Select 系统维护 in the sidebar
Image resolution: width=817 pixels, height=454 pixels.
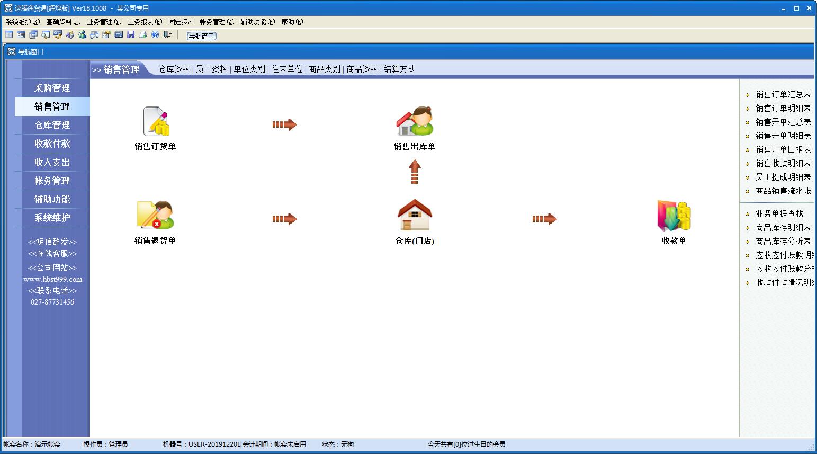point(52,218)
